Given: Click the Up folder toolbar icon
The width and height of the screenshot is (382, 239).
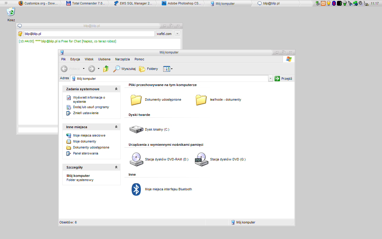Looking at the screenshot, I should (x=106, y=69).
